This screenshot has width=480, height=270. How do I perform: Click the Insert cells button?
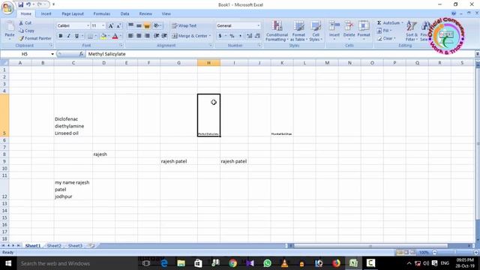click(334, 30)
